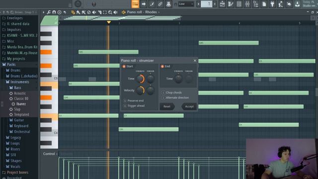The image size is (318, 179).
Task: Click the Start Time strength knob
Action: tap(140, 79)
